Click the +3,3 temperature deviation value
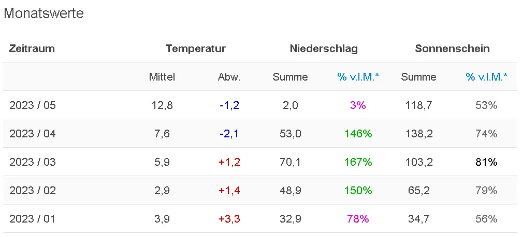Image resolution: width=522 pixels, height=237 pixels. pyautogui.click(x=229, y=218)
